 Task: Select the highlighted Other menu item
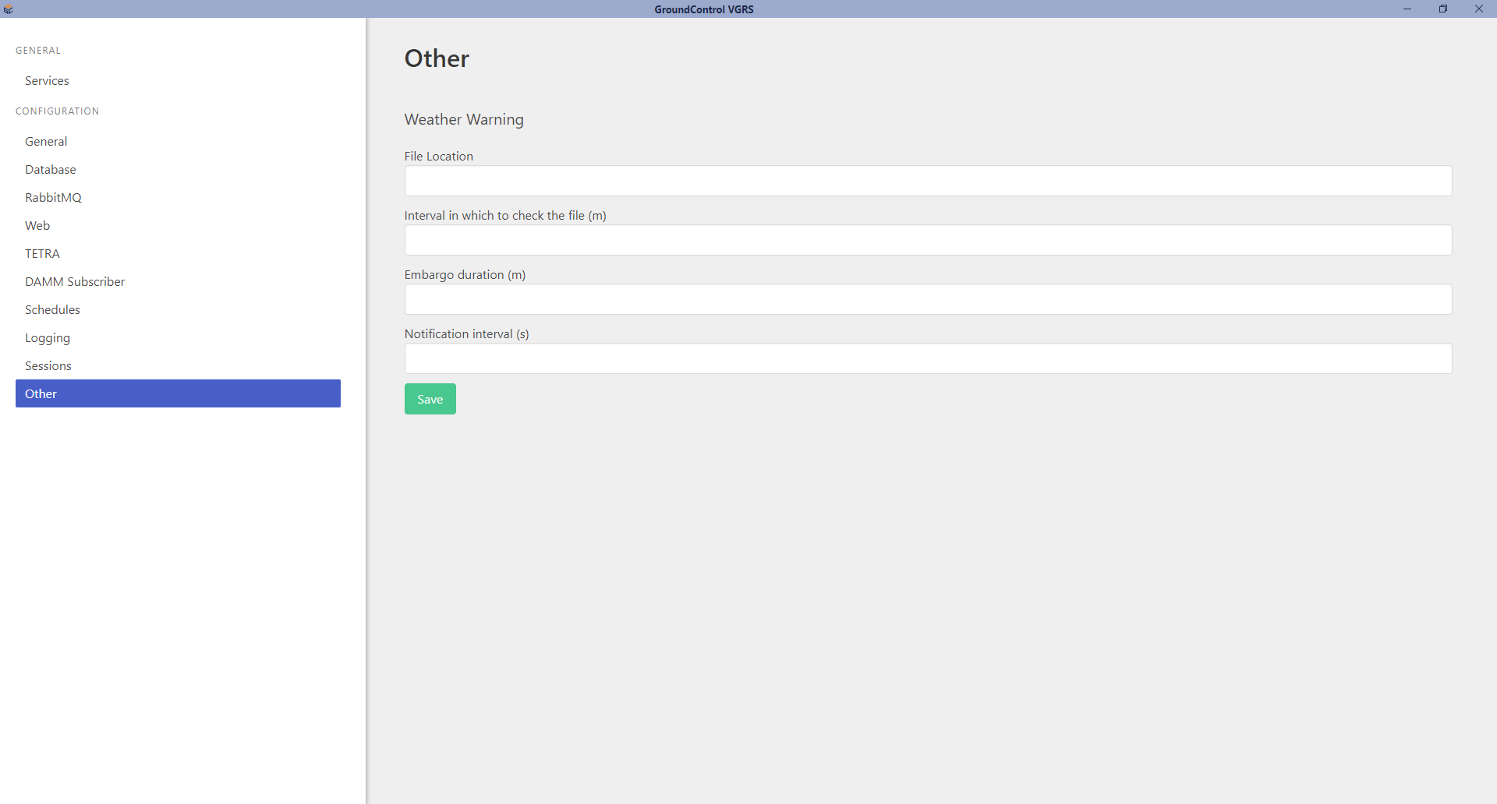pos(178,393)
